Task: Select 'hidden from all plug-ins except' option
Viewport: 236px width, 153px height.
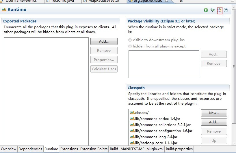Action: [130, 46]
